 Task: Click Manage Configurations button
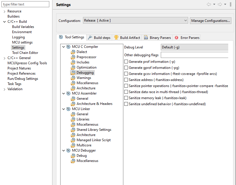tap(211, 20)
